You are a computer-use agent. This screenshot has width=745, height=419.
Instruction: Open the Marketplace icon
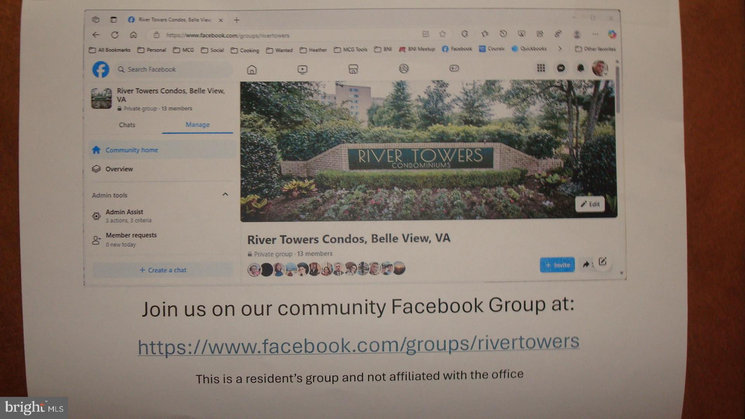click(x=353, y=69)
